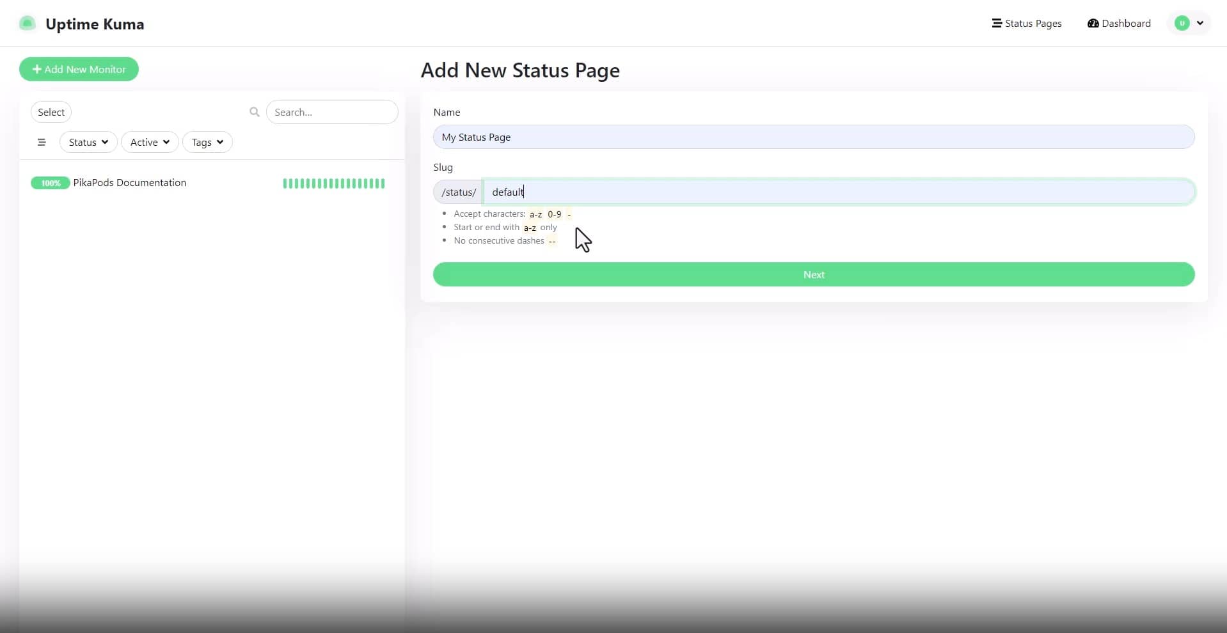Click the Uptime Kuma title text
Viewport: 1227px width, 633px height.
(x=95, y=24)
